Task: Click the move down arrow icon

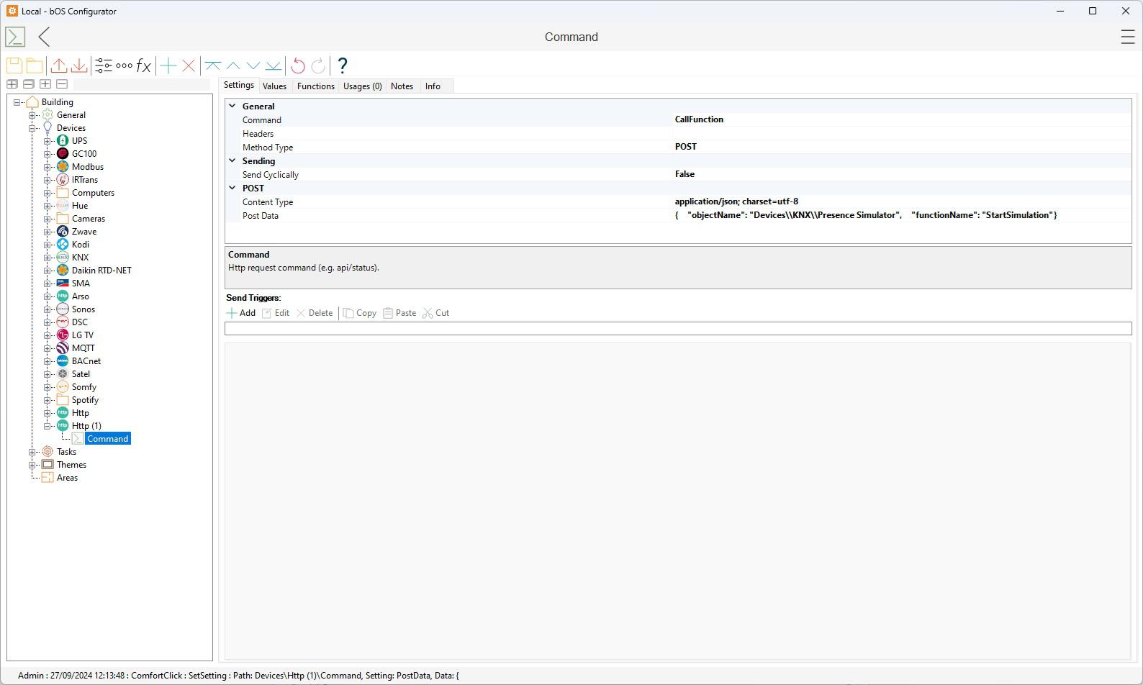Action: point(253,65)
